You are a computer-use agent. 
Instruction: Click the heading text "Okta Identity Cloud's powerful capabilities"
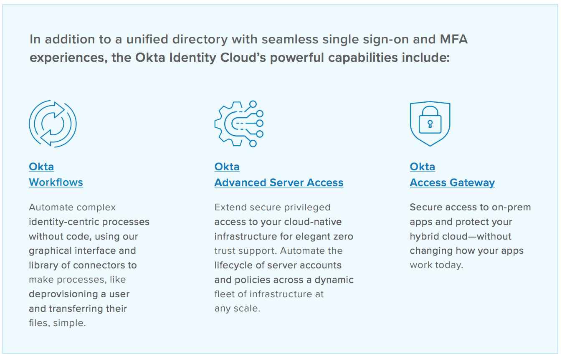tap(266, 57)
